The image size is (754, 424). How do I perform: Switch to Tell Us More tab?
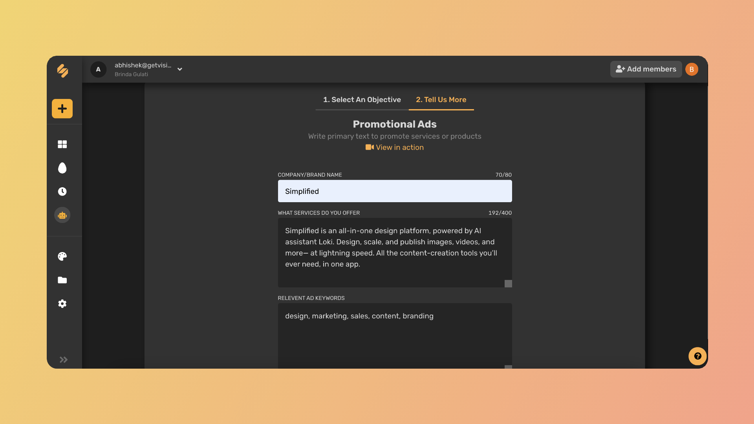(441, 100)
